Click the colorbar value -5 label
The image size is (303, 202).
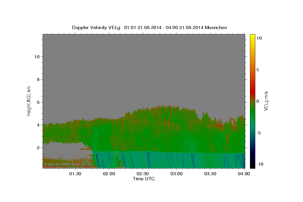click(259, 133)
